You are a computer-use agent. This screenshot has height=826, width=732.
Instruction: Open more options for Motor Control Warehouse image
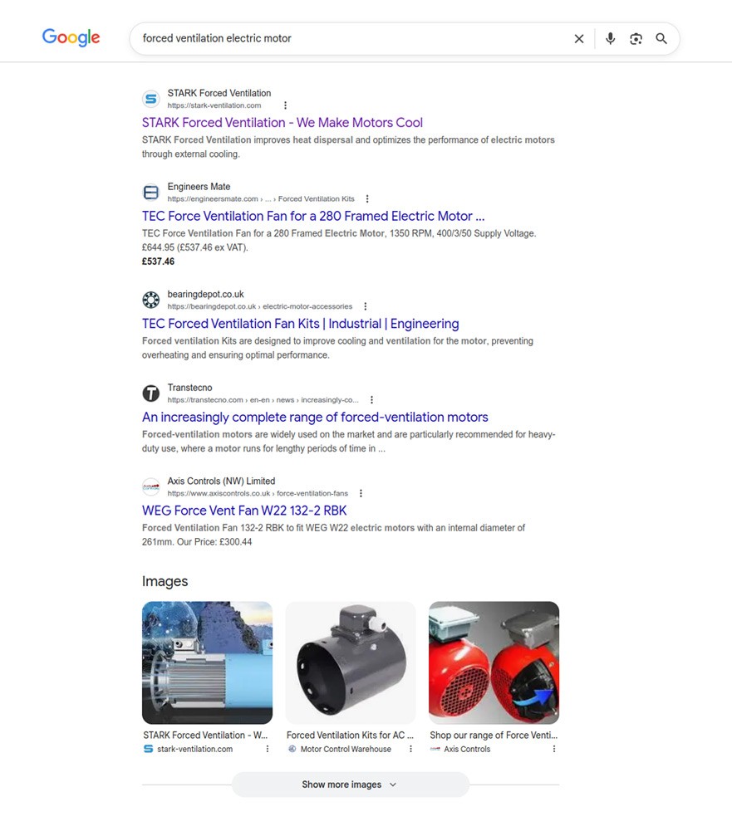click(410, 749)
